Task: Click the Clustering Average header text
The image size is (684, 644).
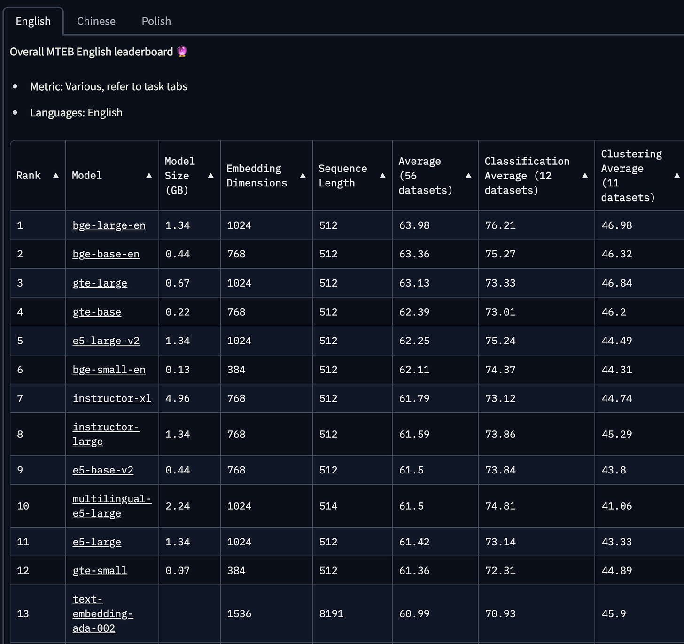Action: click(631, 176)
